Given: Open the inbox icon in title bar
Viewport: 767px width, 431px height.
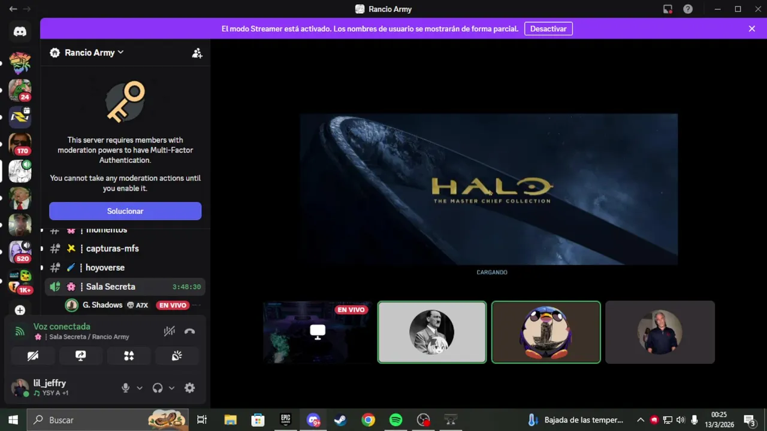Looking at the screenshot, I should pos(668,9).
